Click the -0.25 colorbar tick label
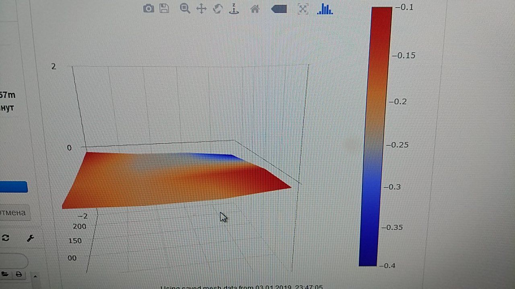This screenshot has height=289, width=515. tap(397, 144)
